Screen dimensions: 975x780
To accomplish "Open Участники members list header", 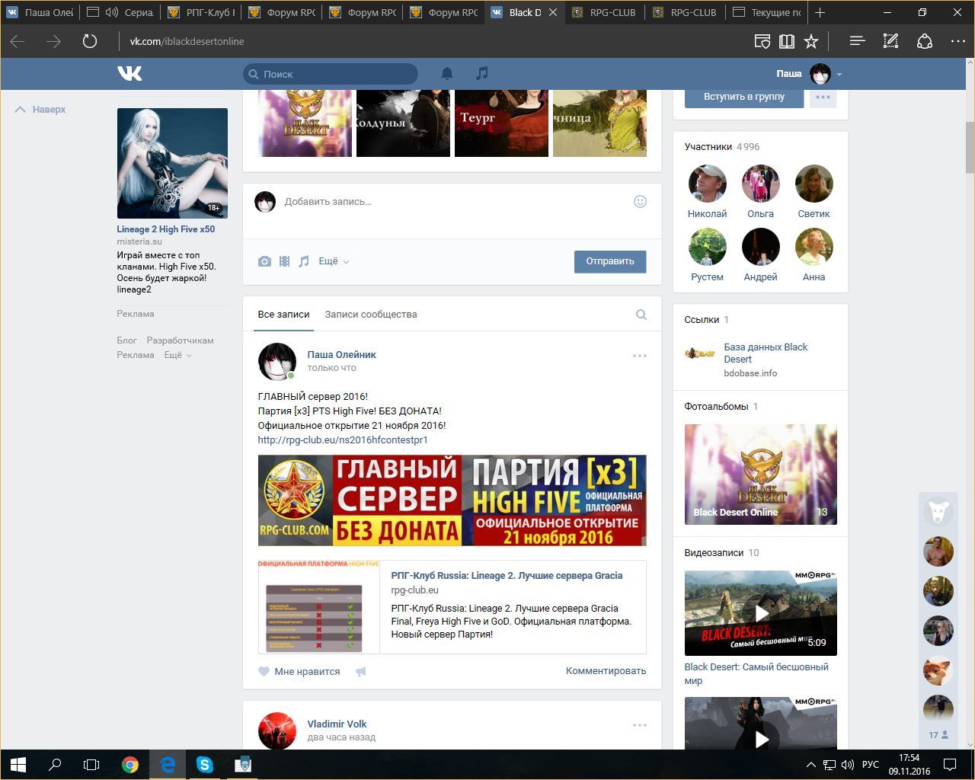I will 721,146.
